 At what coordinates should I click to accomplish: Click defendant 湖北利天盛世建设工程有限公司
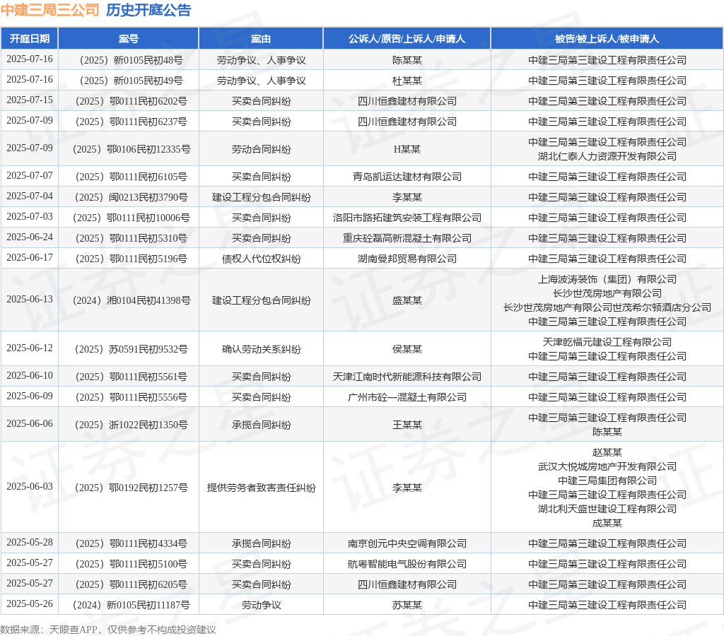coord(607,509)
